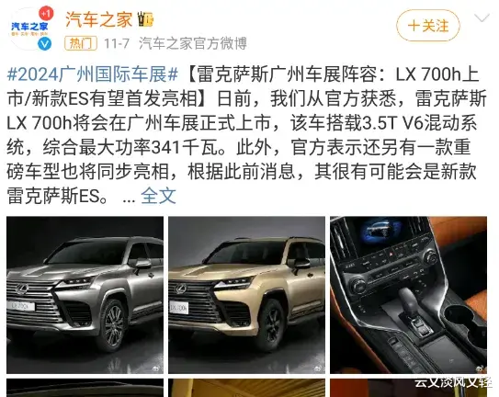Tap the 热门 hot tag label
Screen dimensions: 499x397
click(81, 43)
